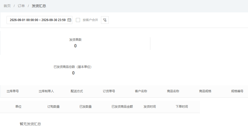248x130 pixels.
Task: Click the 出库制单人 column header
Action: point(46,91)
